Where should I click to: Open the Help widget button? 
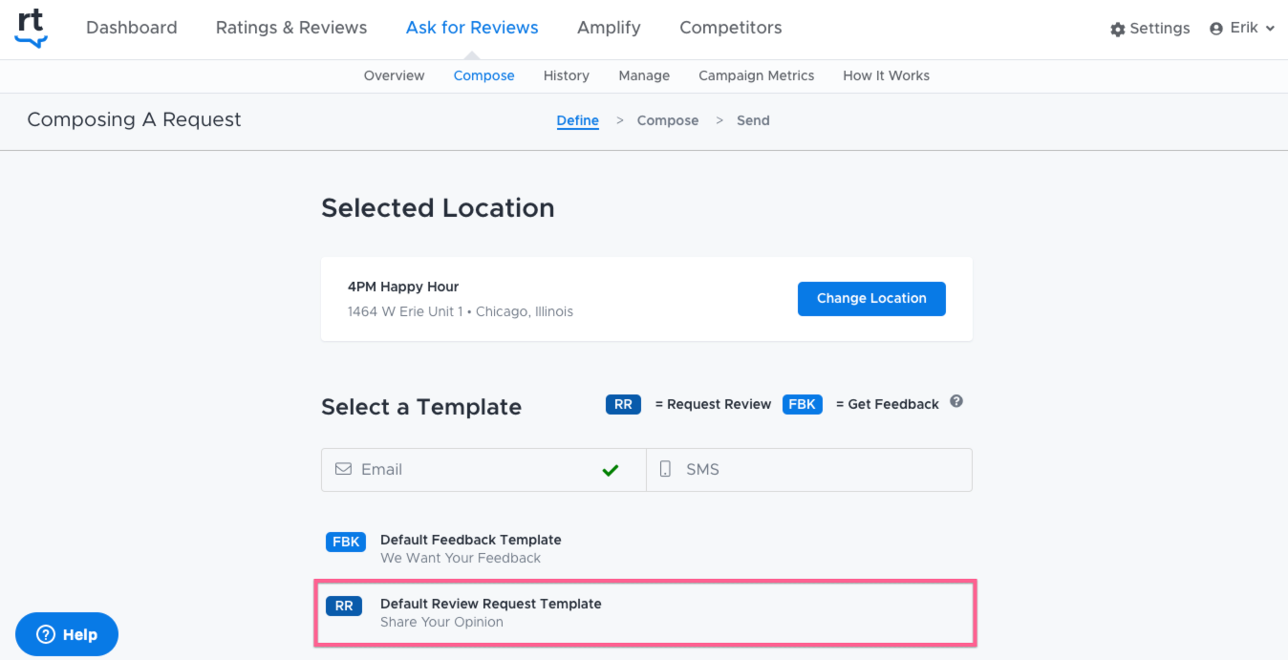tap(67, 634)
